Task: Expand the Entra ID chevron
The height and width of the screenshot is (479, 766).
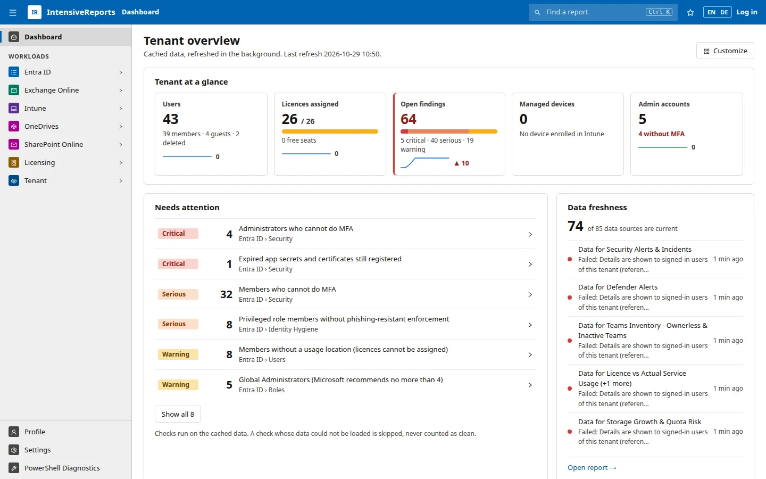Action: tap(121, 72)
